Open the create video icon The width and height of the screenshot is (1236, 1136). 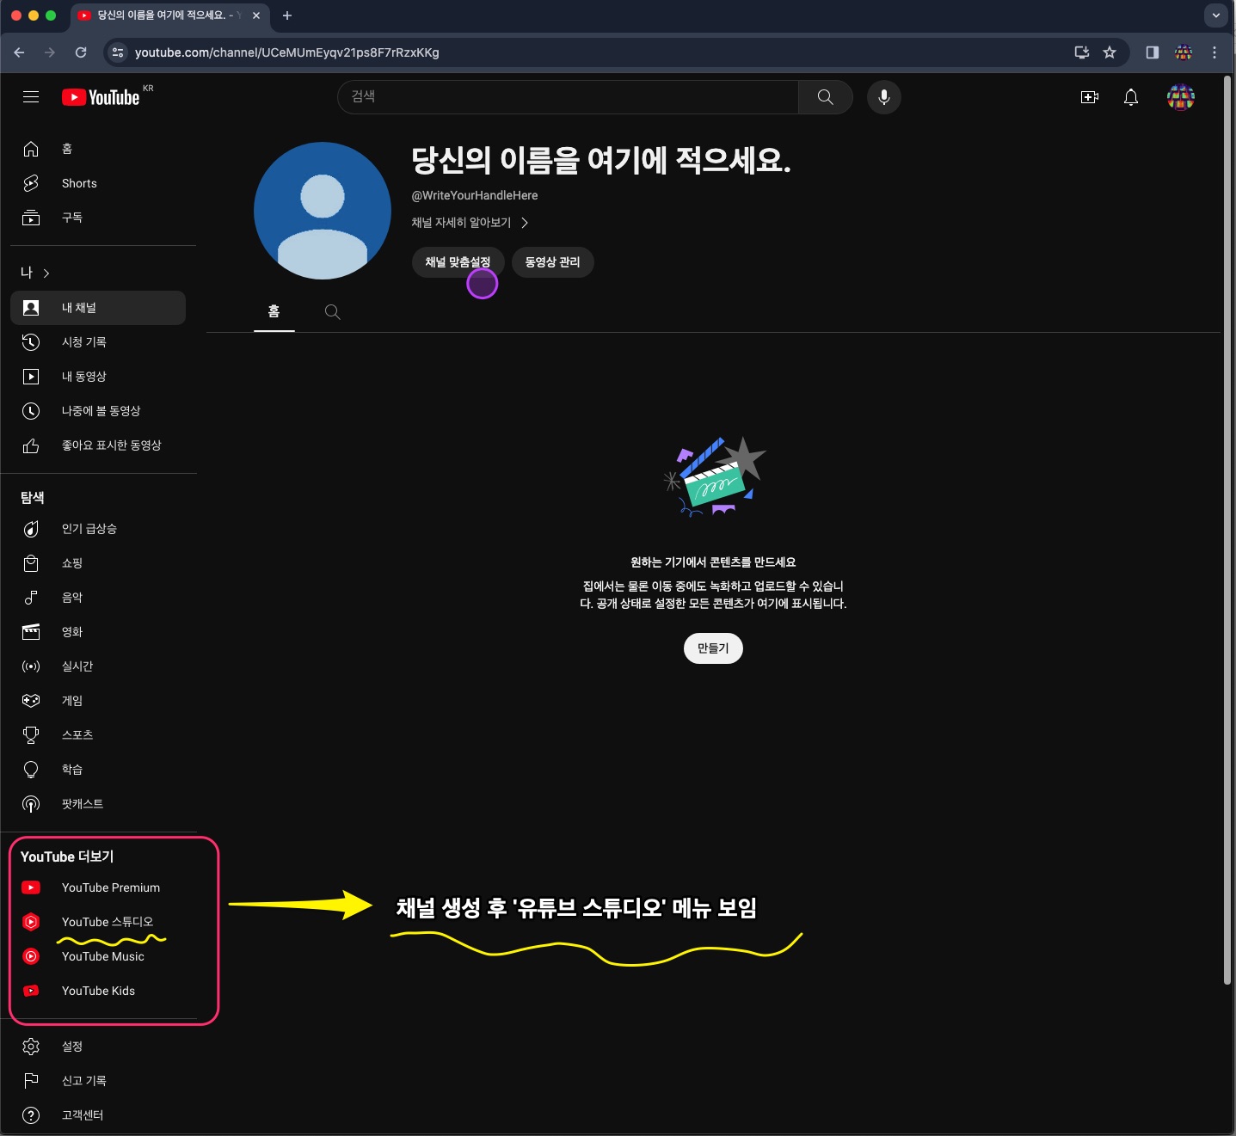(x=1090, y=97)
